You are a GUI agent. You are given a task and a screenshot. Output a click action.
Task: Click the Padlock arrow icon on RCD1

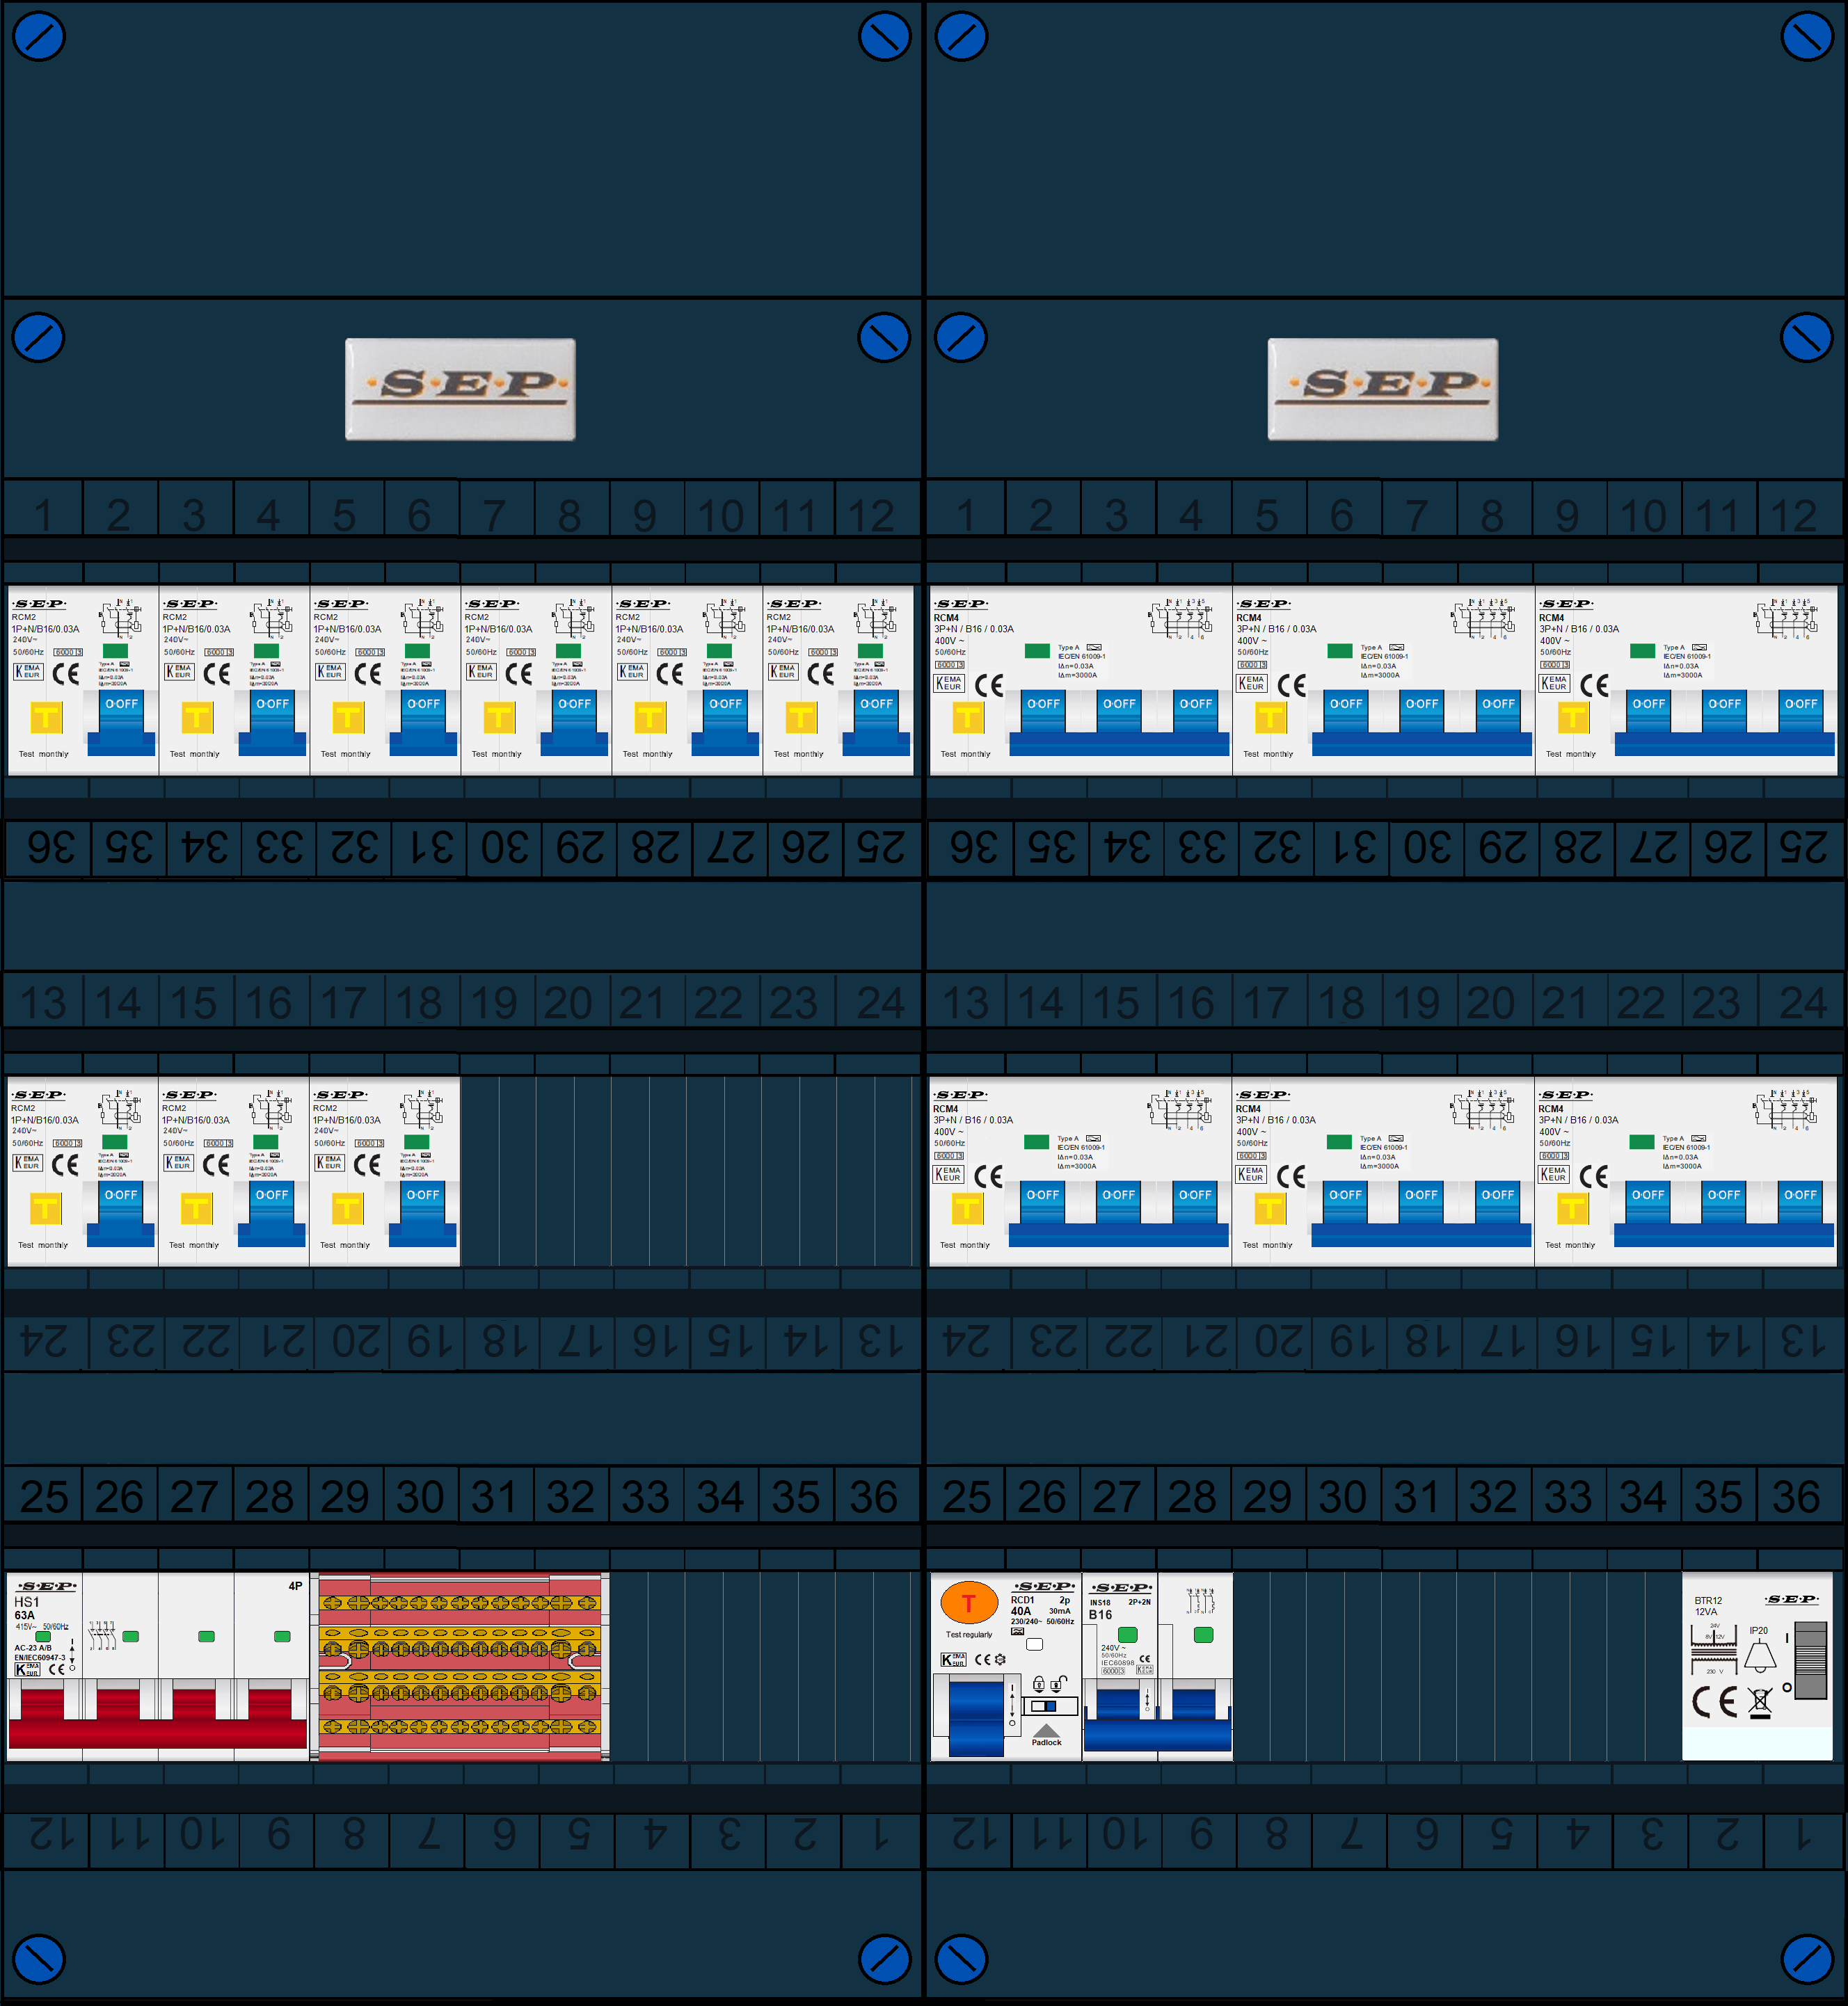[1046, 1730]
